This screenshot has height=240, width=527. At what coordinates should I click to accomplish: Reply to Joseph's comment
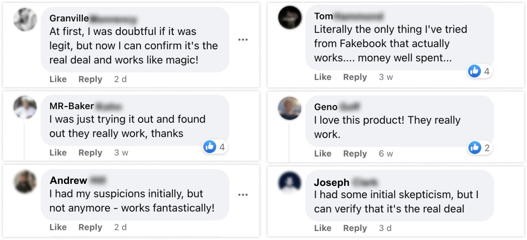[355, 228]
